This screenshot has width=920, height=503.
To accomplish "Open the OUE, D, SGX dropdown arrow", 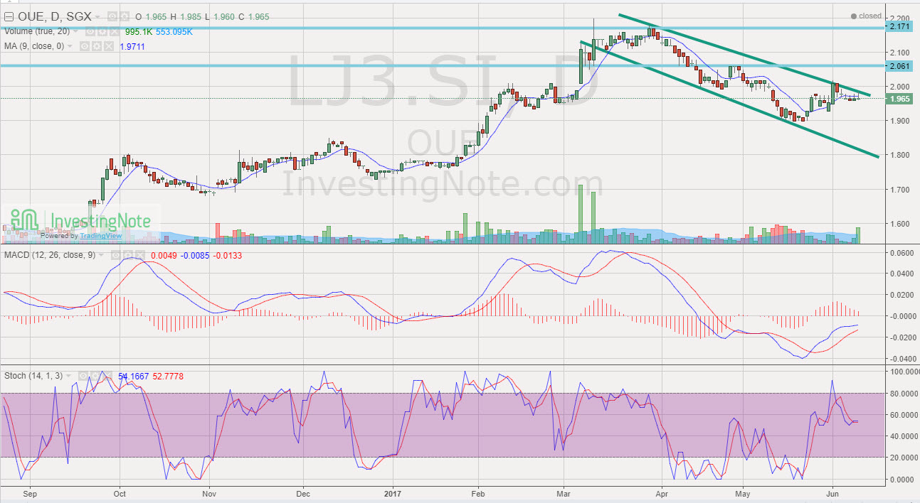I will pos(97,16).
